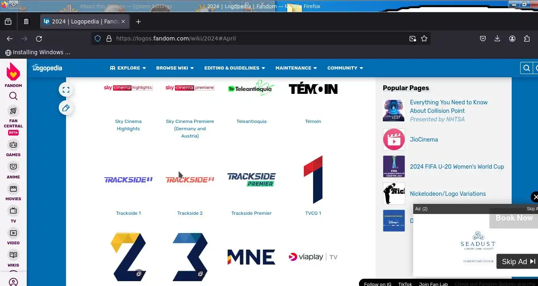Open Wikis book icon in sidebar
Viewport: 538px width, 286px height.
click(13, 255)
